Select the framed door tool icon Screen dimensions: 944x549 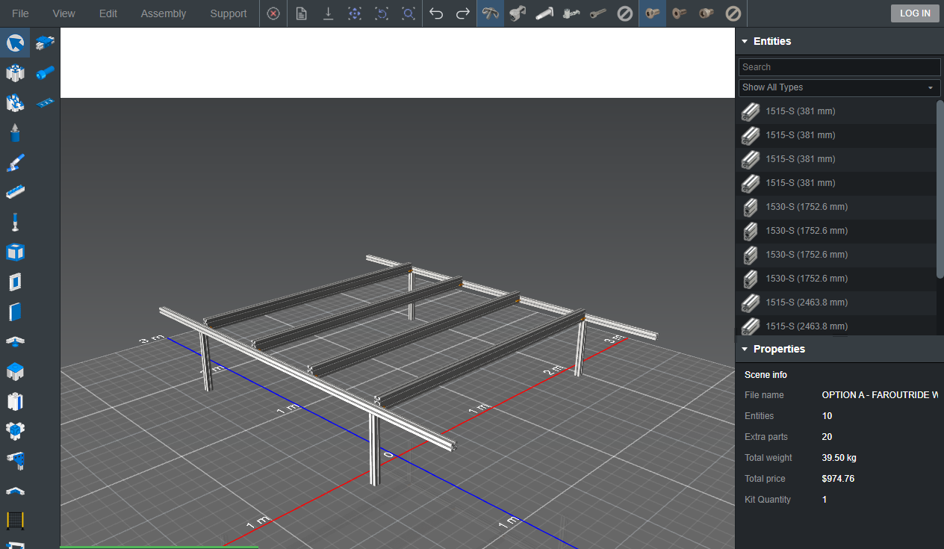coord(15,282)
